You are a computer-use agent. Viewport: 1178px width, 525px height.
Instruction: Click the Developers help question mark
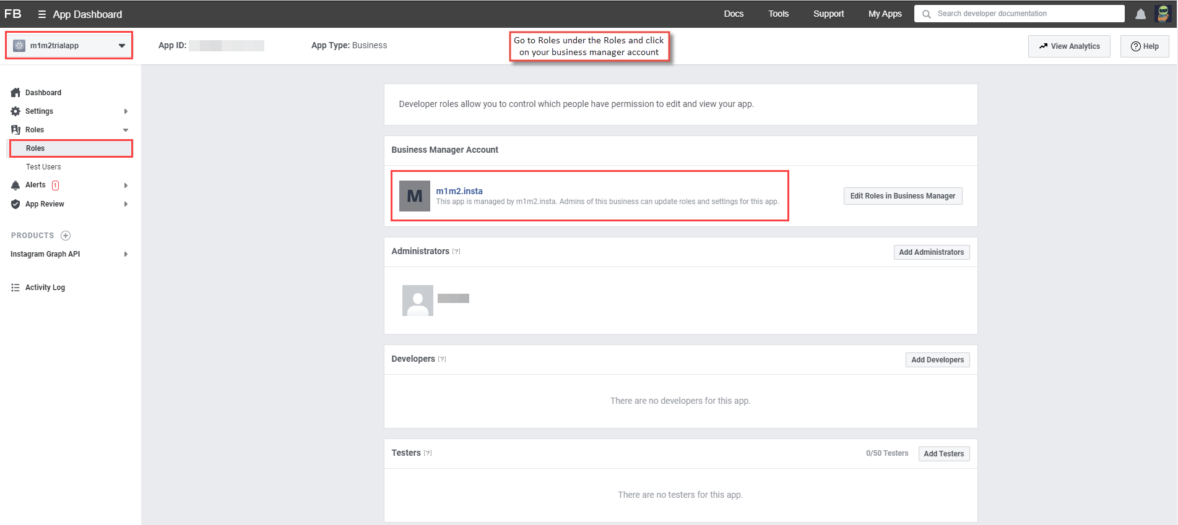442,359
